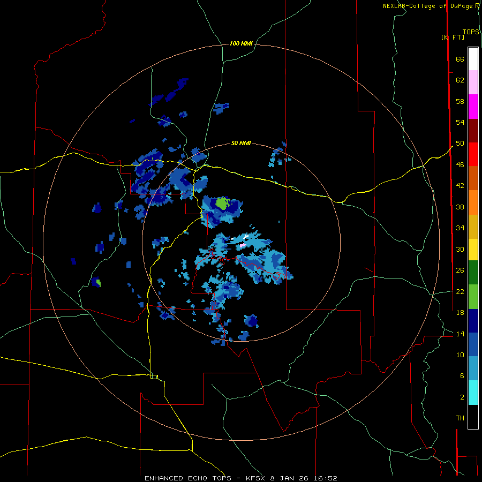Click legend value 18
This screenshot has width=482, height=482.
click(x=460, y=313)
